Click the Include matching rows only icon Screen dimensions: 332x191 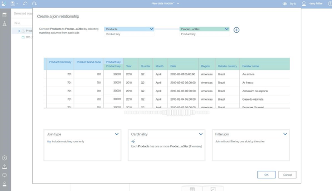click(x=49, y=142)
